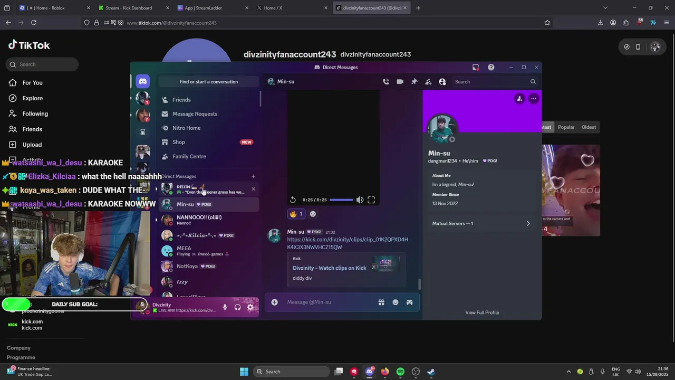Viewport: 675px width, 380px height.
Task: Click Discord Search field
Action: tap(495, 82)
